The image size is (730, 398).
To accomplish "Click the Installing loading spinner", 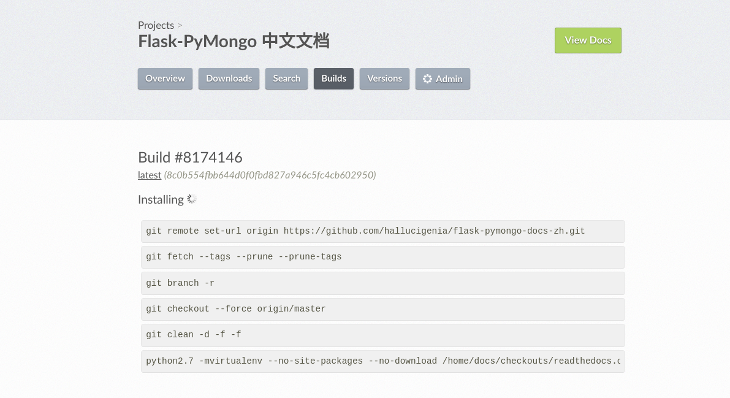I will 192,199.
